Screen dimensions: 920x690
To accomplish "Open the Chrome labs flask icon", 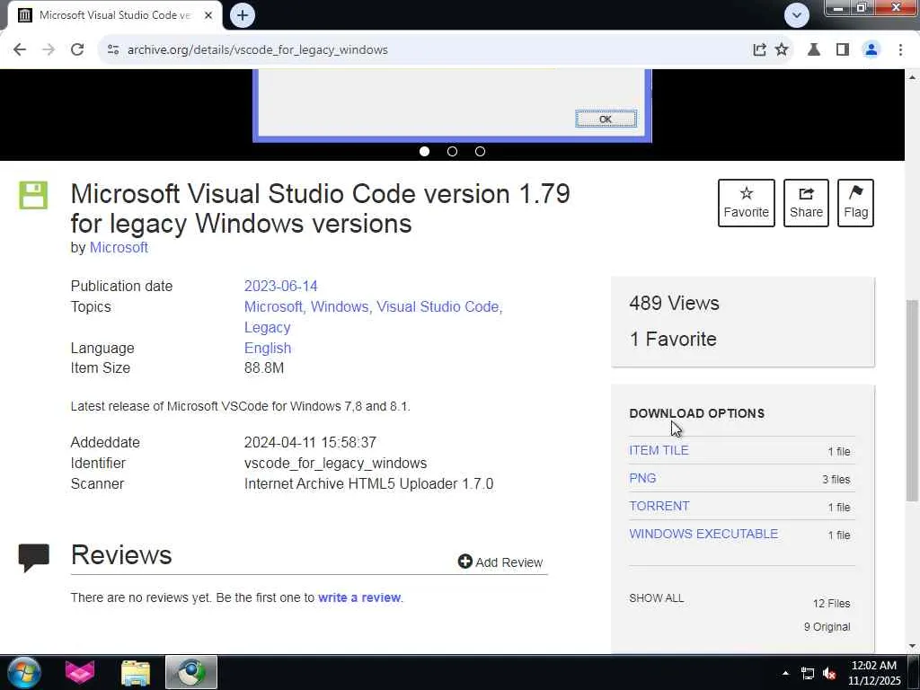I will tap(814, 50).
